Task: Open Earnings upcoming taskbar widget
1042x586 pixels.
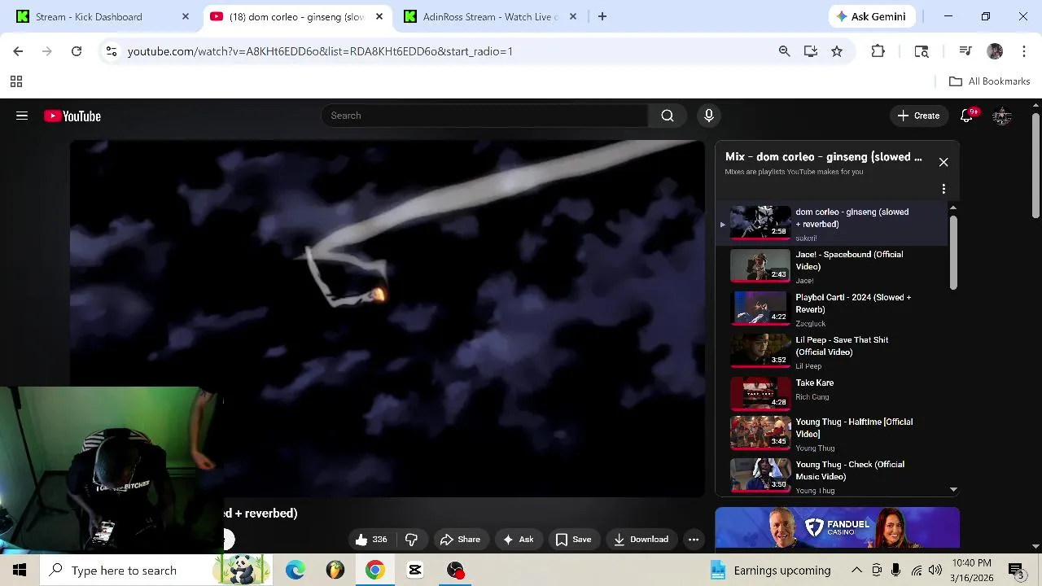Action: (771, 570)
